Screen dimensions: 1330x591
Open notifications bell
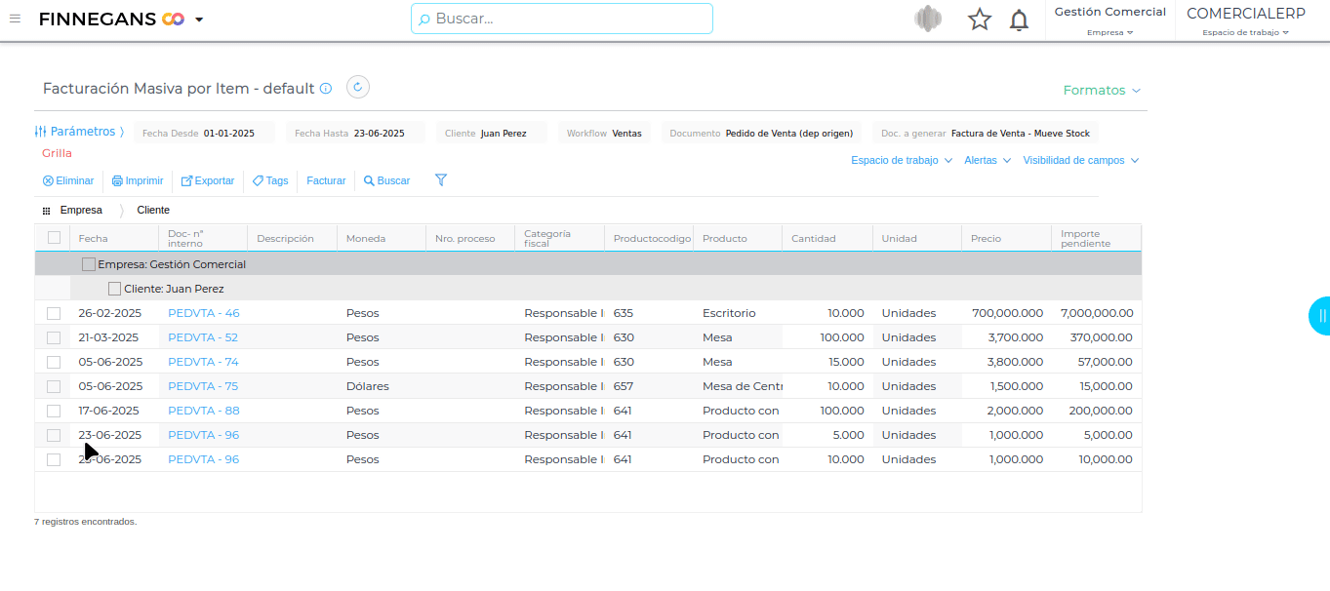[x=1019, y=20]
